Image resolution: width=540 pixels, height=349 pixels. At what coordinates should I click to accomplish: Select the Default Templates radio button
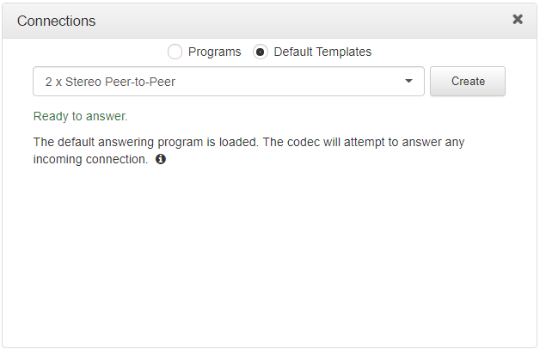point(261,52)
